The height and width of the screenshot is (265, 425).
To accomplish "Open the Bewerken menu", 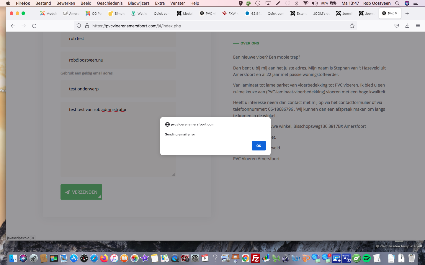I will coord(66,3).
